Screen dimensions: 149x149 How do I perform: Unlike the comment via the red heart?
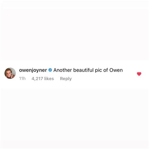139,74
